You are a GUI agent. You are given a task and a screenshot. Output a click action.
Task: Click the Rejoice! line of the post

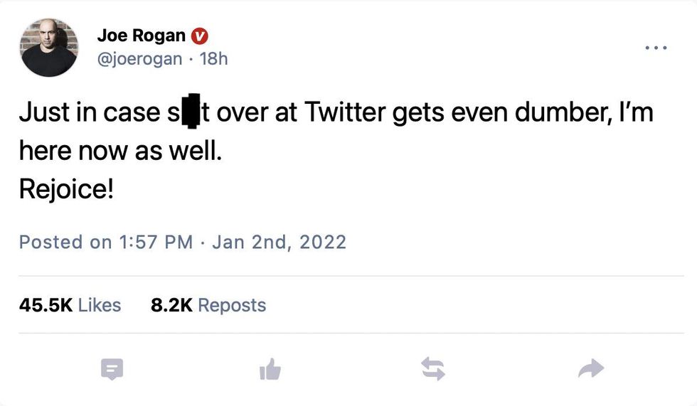pos(66,189)
